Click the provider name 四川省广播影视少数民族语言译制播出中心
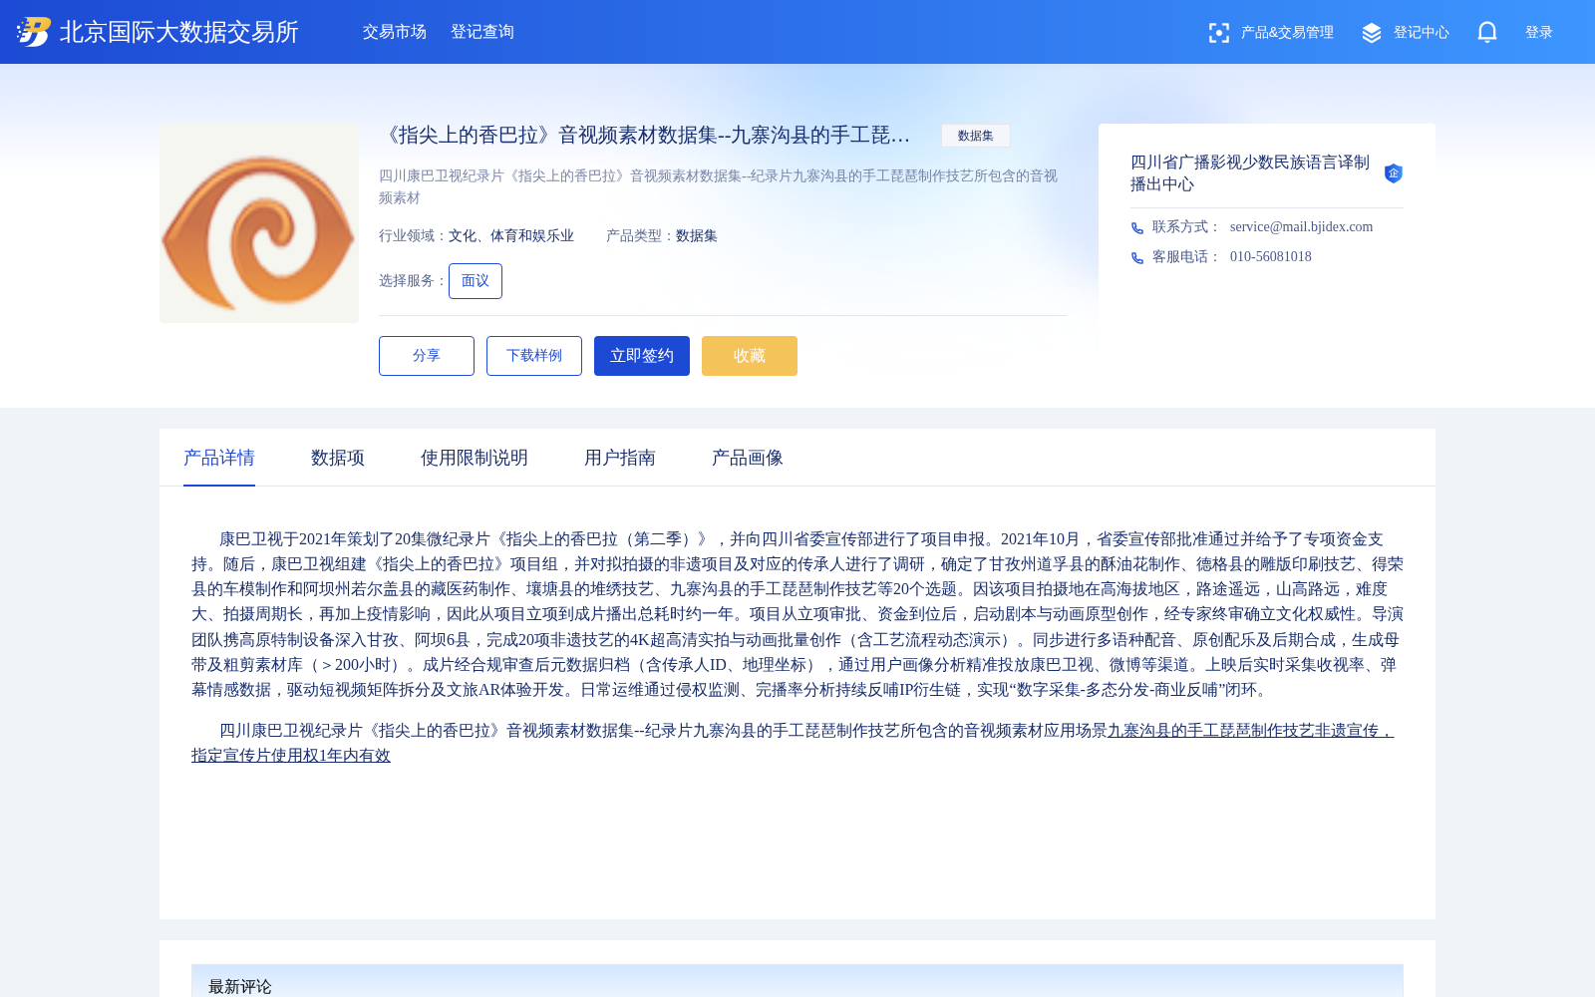The height and width of the screenshot is (997, 1595). click(x=1250, y=173)
